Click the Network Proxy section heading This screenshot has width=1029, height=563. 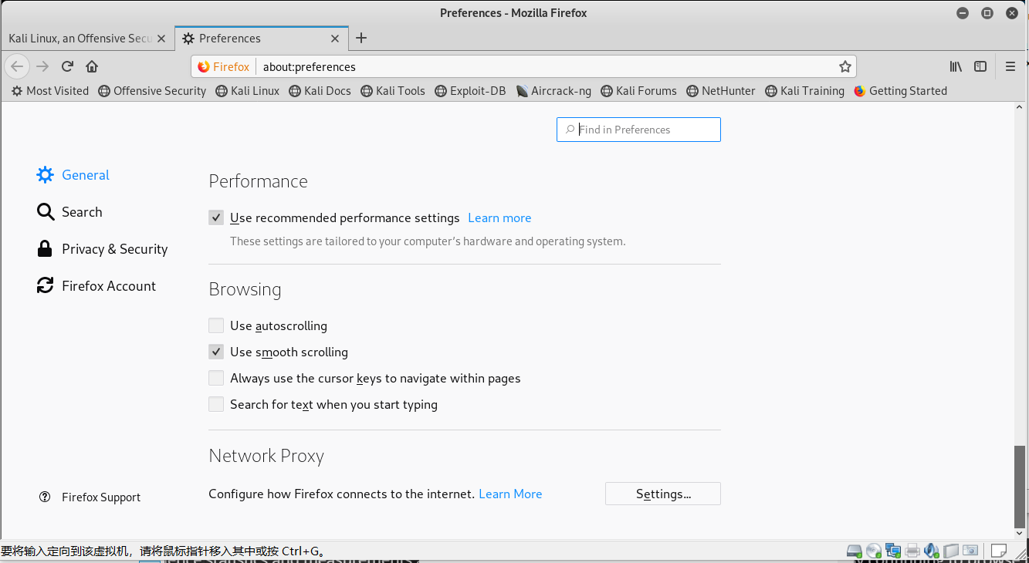[266, 456]
